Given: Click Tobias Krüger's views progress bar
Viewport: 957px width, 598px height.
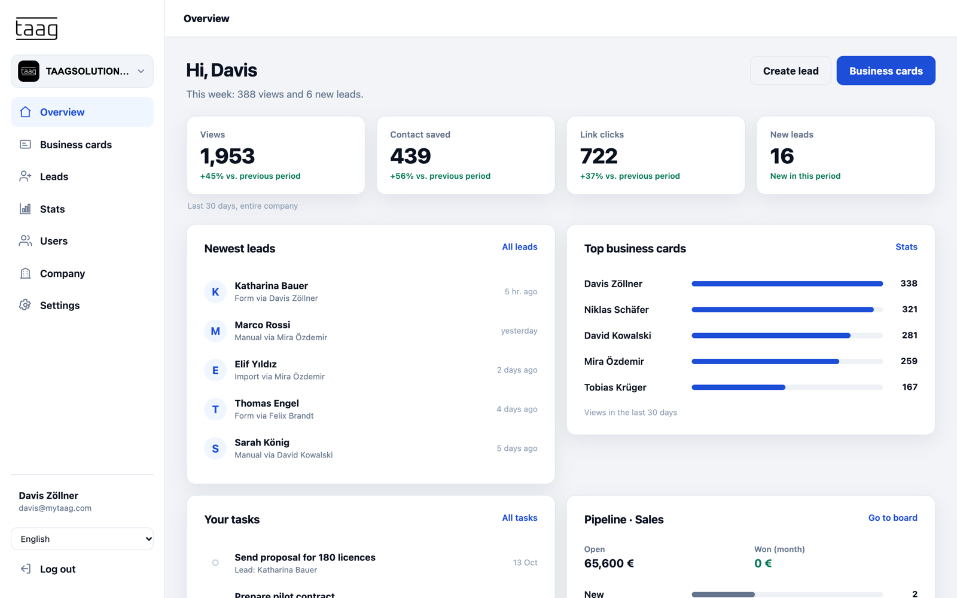Looking at the screenshot, I should 787,388.
